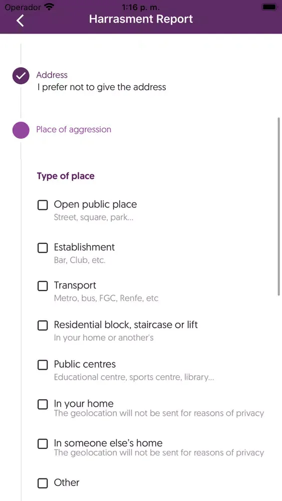Image resolution: width=282 pixels, height=501 pixels.
Task: Check the Open public place box
Action: click(43, 205)
